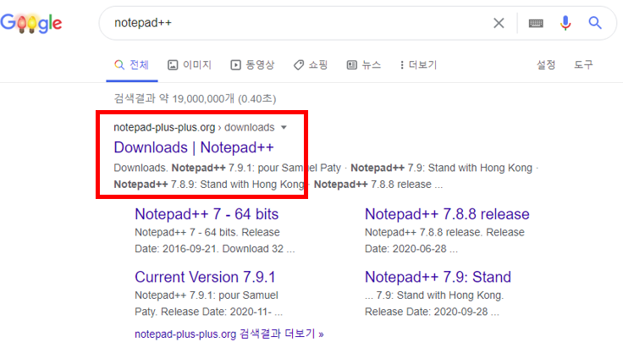Image resolution: width=623 pixels, height=359 pixels.
Task: Open the 뉴스 (News) tab
Action: (x=363, y=65)
